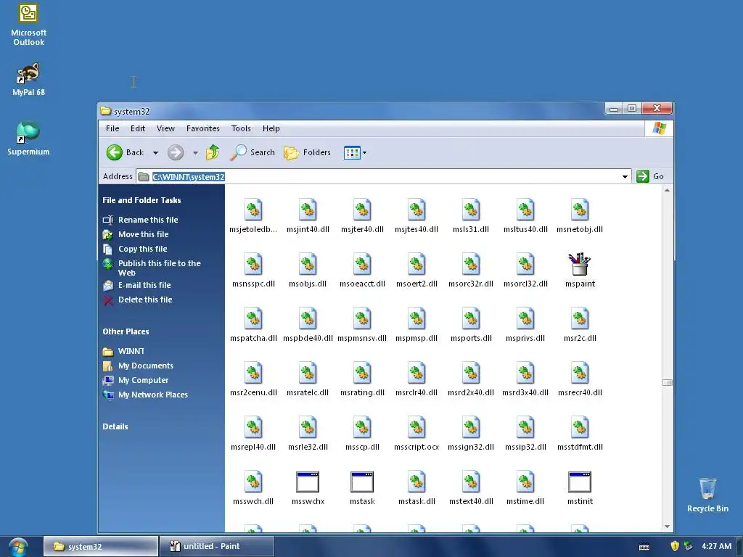Click Delete this file link

coord(145,300)
